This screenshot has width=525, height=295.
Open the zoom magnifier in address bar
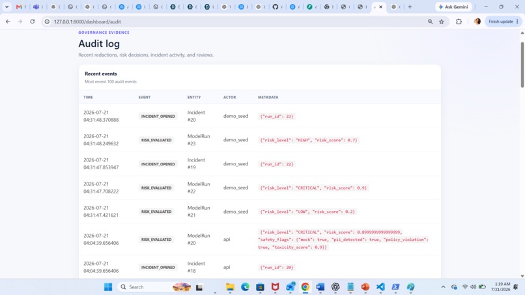(x=431, y=21)
